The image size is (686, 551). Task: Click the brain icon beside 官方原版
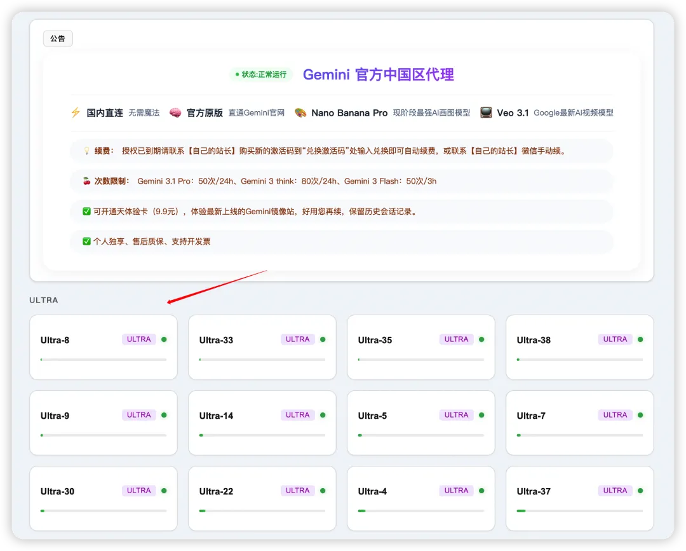[x=175, y=113]
